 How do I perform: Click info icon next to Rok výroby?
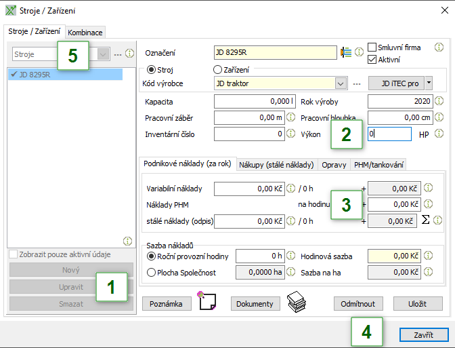pos(439,101)
